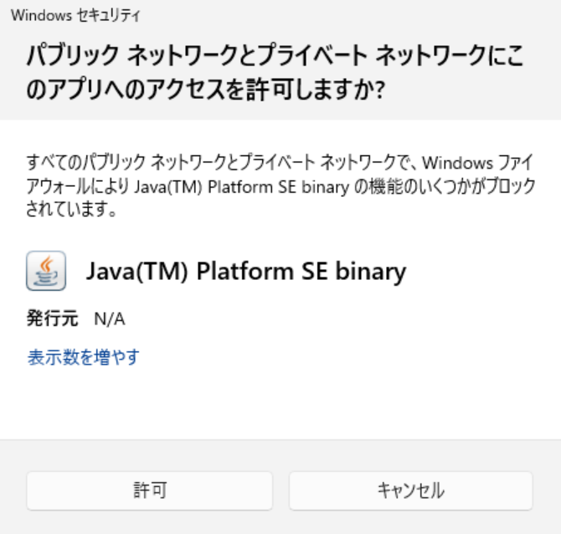The height and width of the screenshot is (534, 561).
Task: Click the bold Java(TM) Platform SE binary name
Action: coord(246,271)
